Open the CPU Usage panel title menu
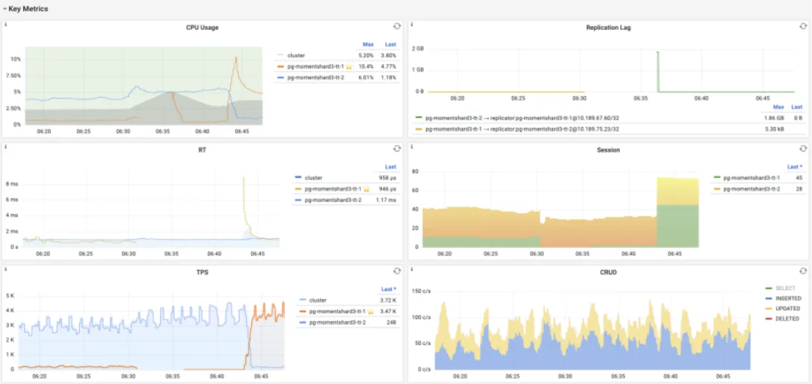This screenshot has height=384, width=812. pyautogui.click(x=202, y=27)
